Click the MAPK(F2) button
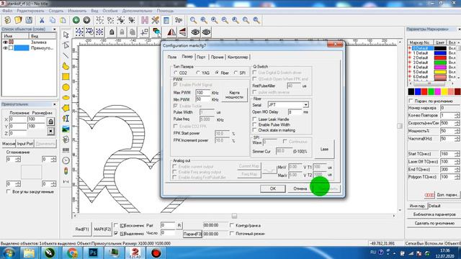This screenshot has width=461, height=259. tap(102, 229)
